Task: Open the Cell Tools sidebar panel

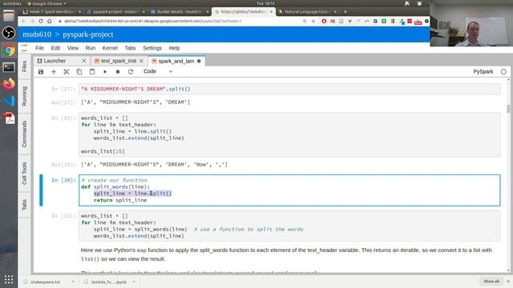Action: click(x=24, y=173)
